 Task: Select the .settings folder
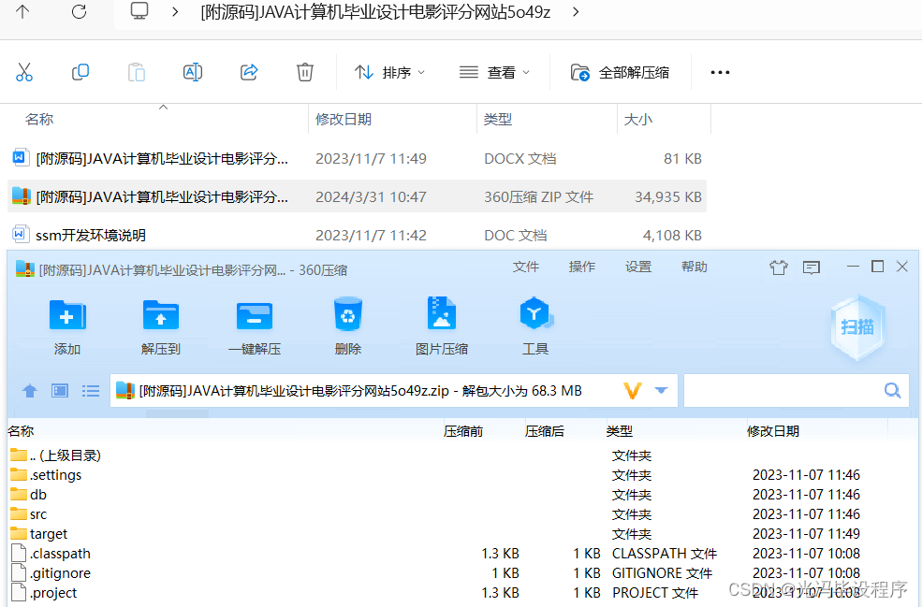point(46,475)
